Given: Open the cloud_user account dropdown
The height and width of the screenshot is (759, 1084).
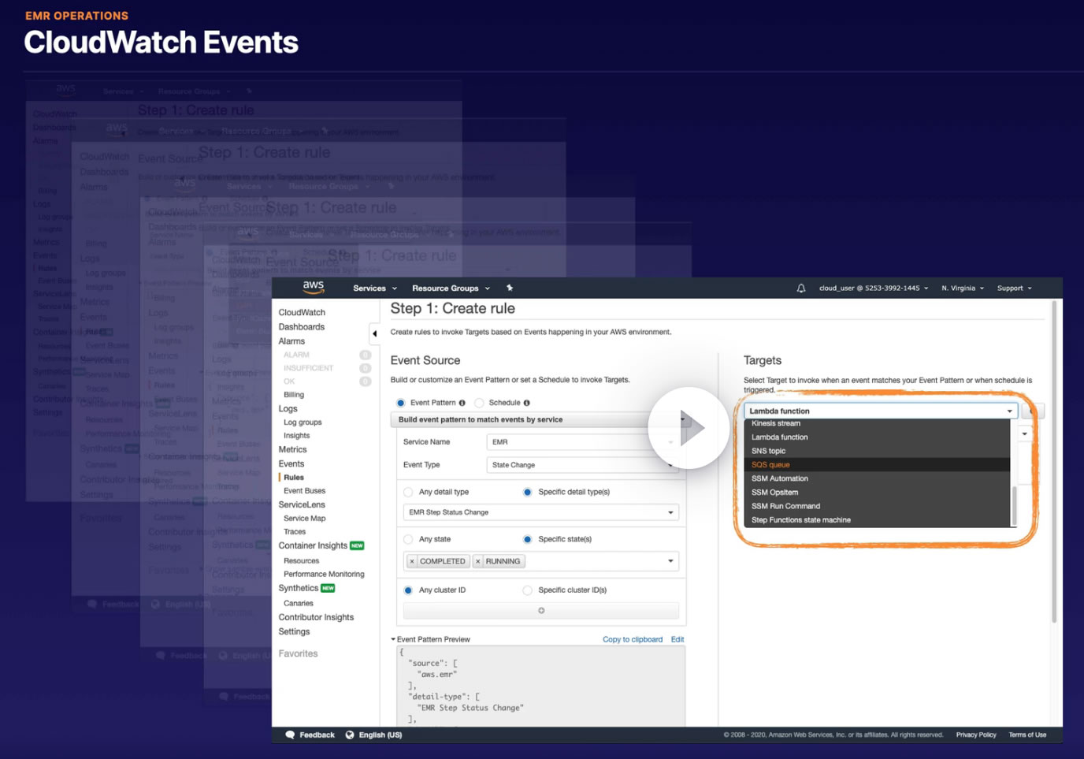Looking at the screenshot, I should tap(874, 288).
